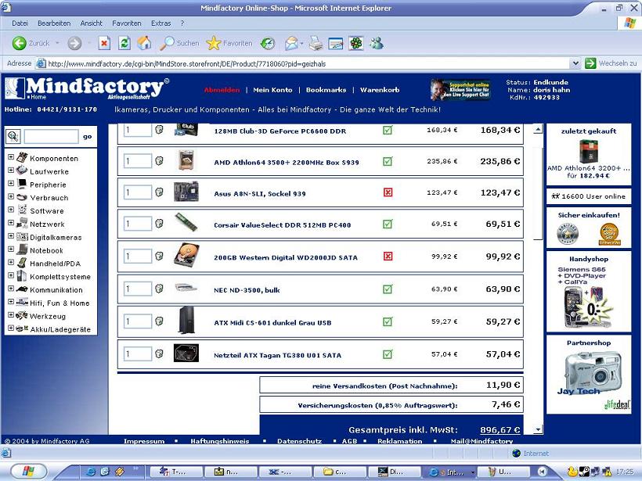Click the info icon beside Asus A8N-SLI
This screenshot has width=642, height=481.
[159, 192]
